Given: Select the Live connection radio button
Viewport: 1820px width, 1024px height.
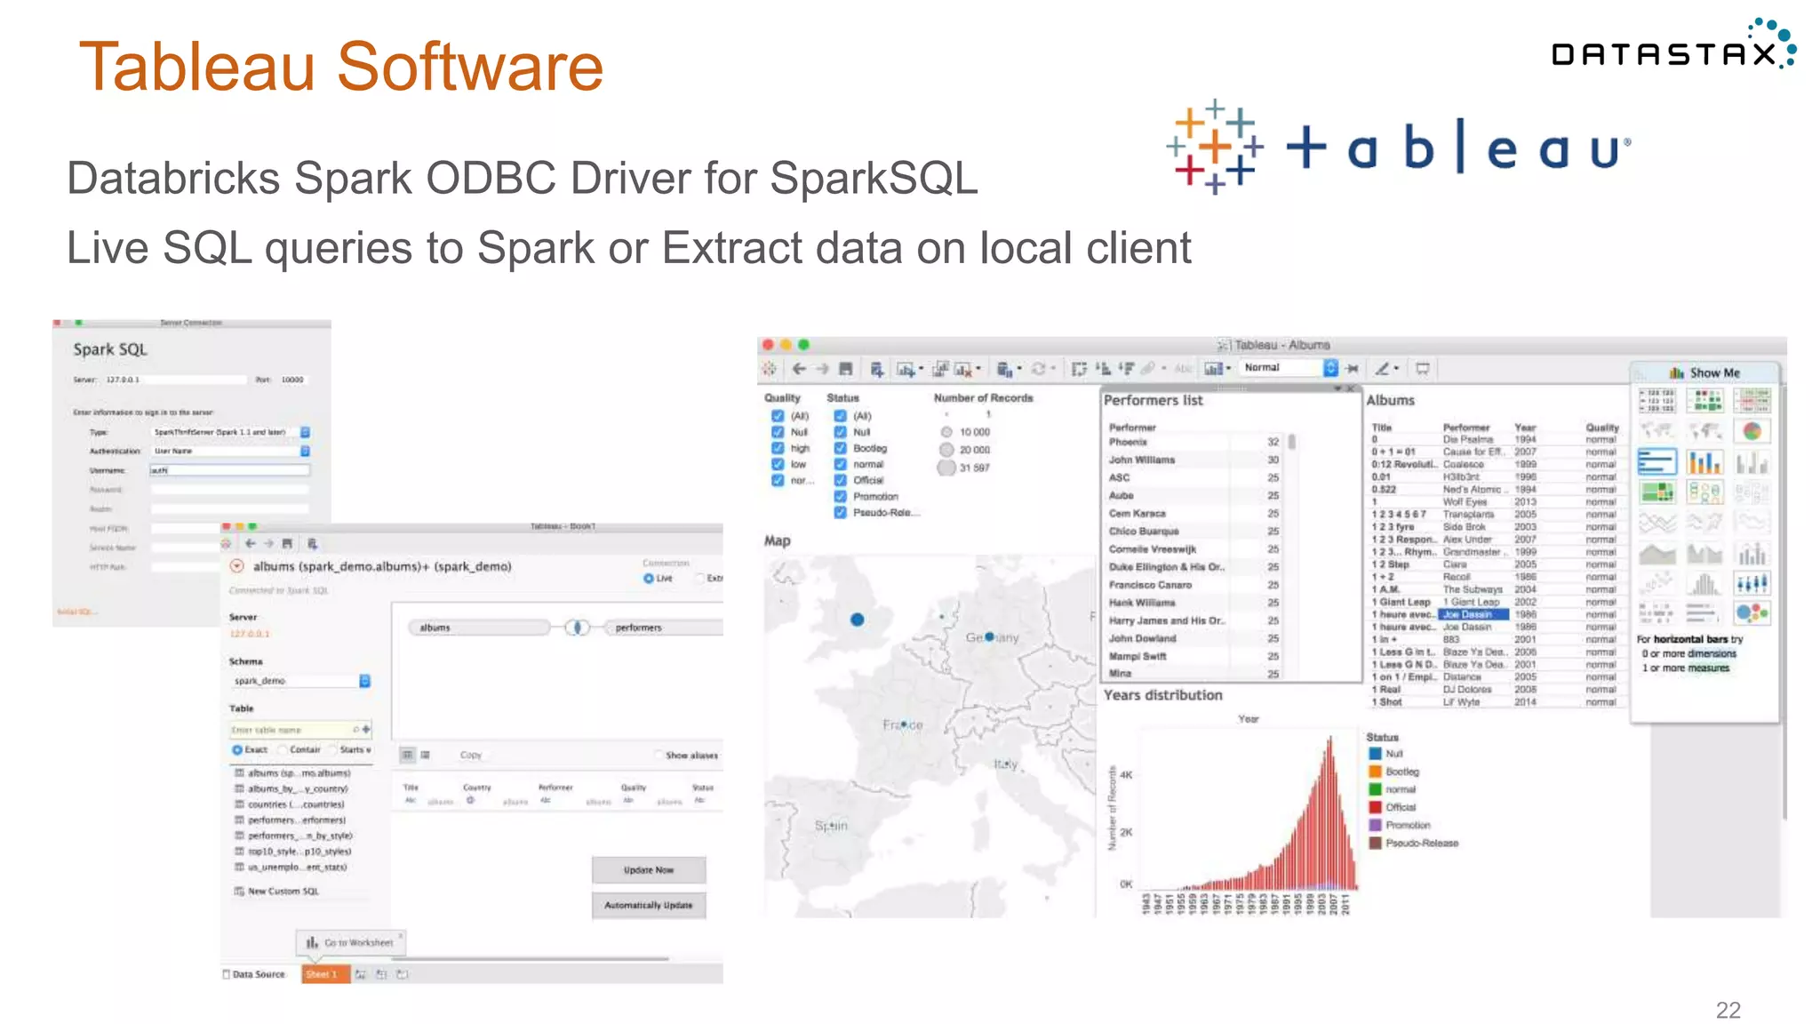Looking at the screenshot, I should 649,579.
